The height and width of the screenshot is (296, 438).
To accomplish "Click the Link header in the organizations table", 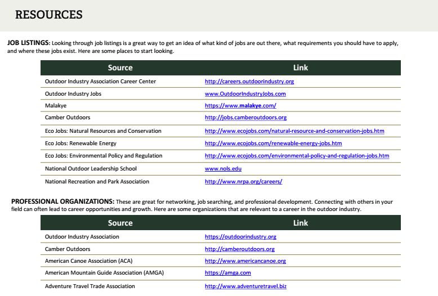I will tap(300, 223).
